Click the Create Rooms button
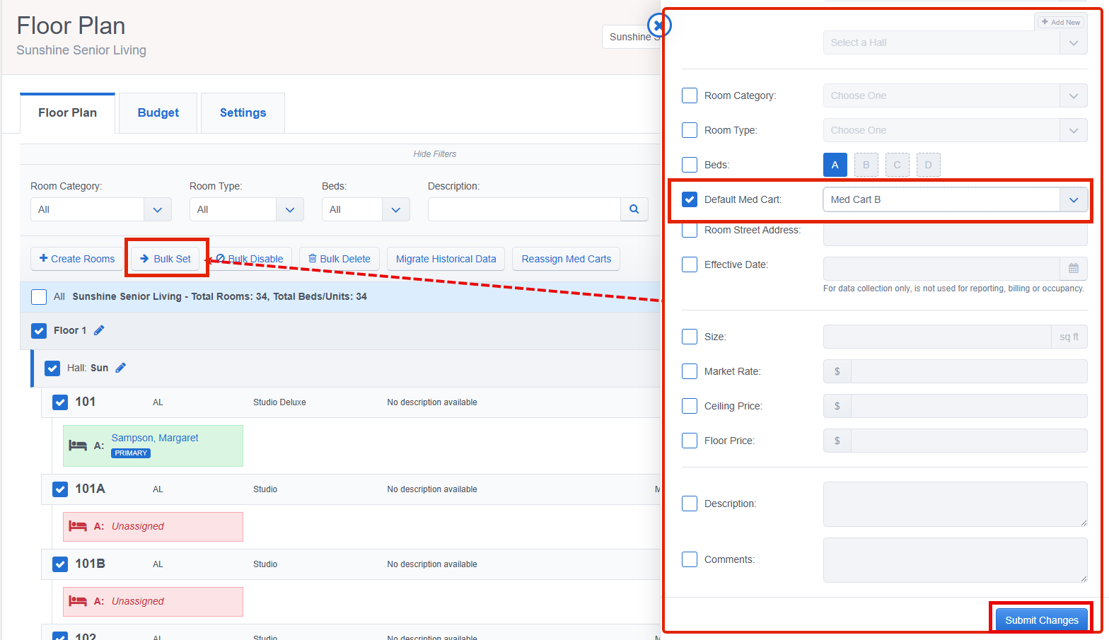1109x640 pixels. (77, 259)
